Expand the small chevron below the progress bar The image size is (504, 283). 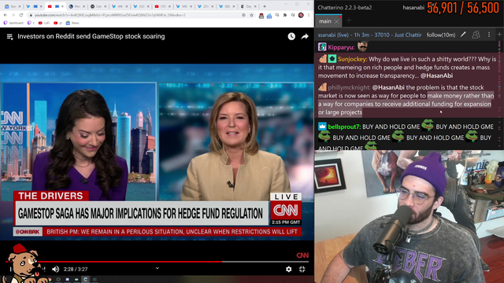pos(157,268)
